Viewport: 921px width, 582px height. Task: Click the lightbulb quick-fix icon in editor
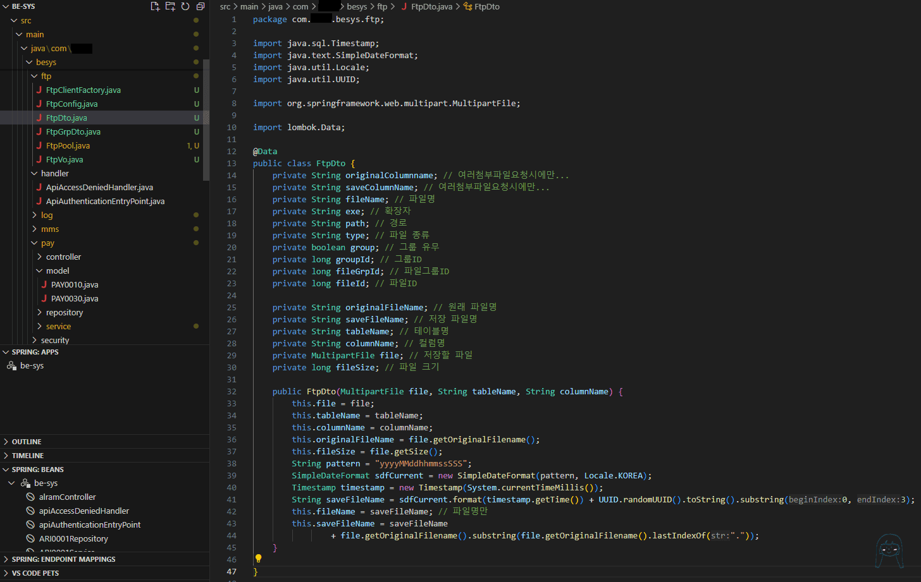point(258,559)
